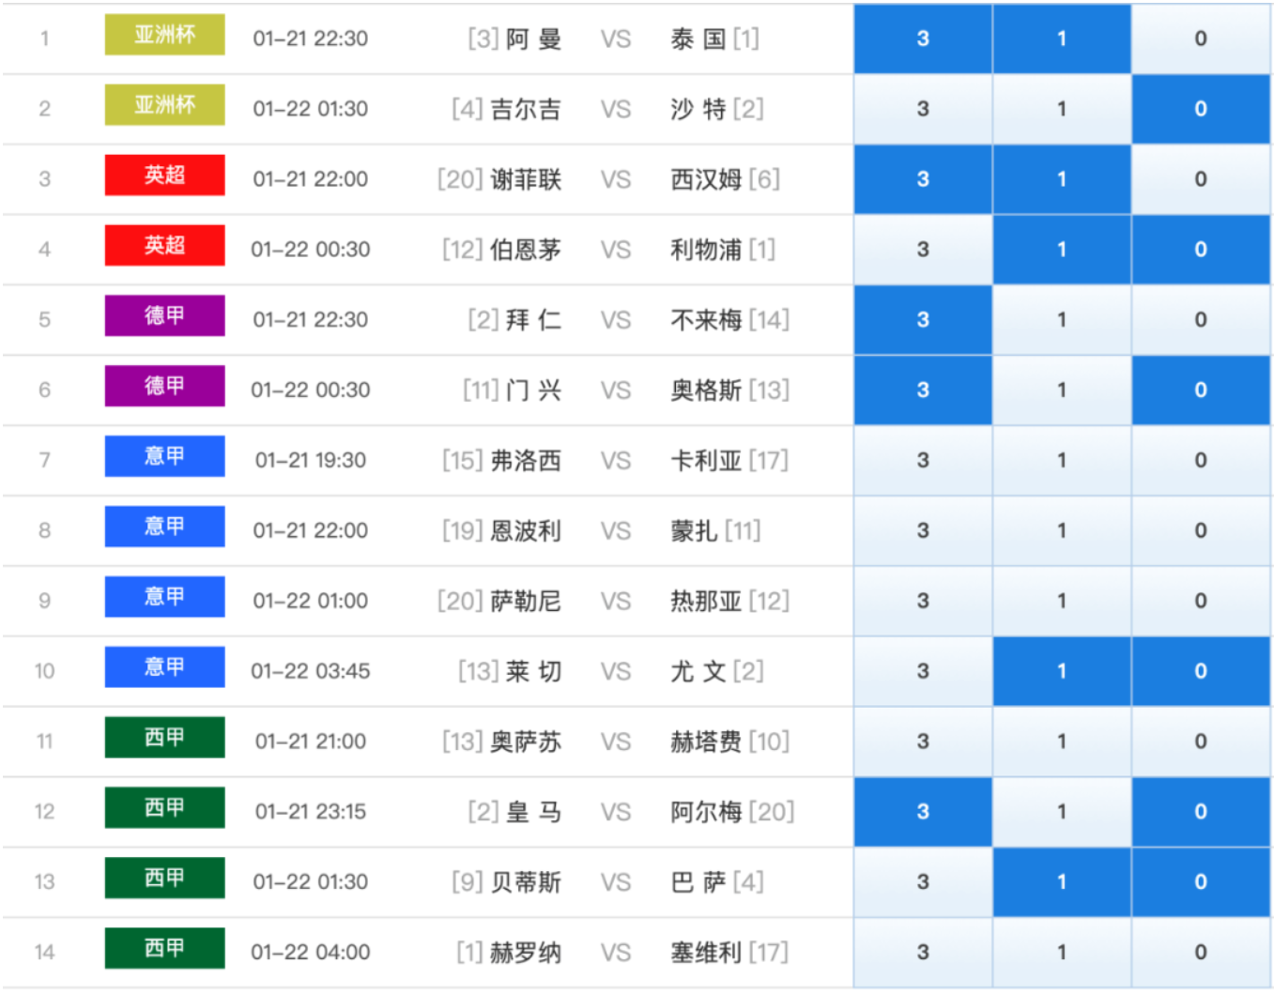The height and width of the screenshot is (994, 1274).
Task: Toggle the 0 option for 莱切 vs 尤文
Action: pyautogui.click(x=1201, y=672)
